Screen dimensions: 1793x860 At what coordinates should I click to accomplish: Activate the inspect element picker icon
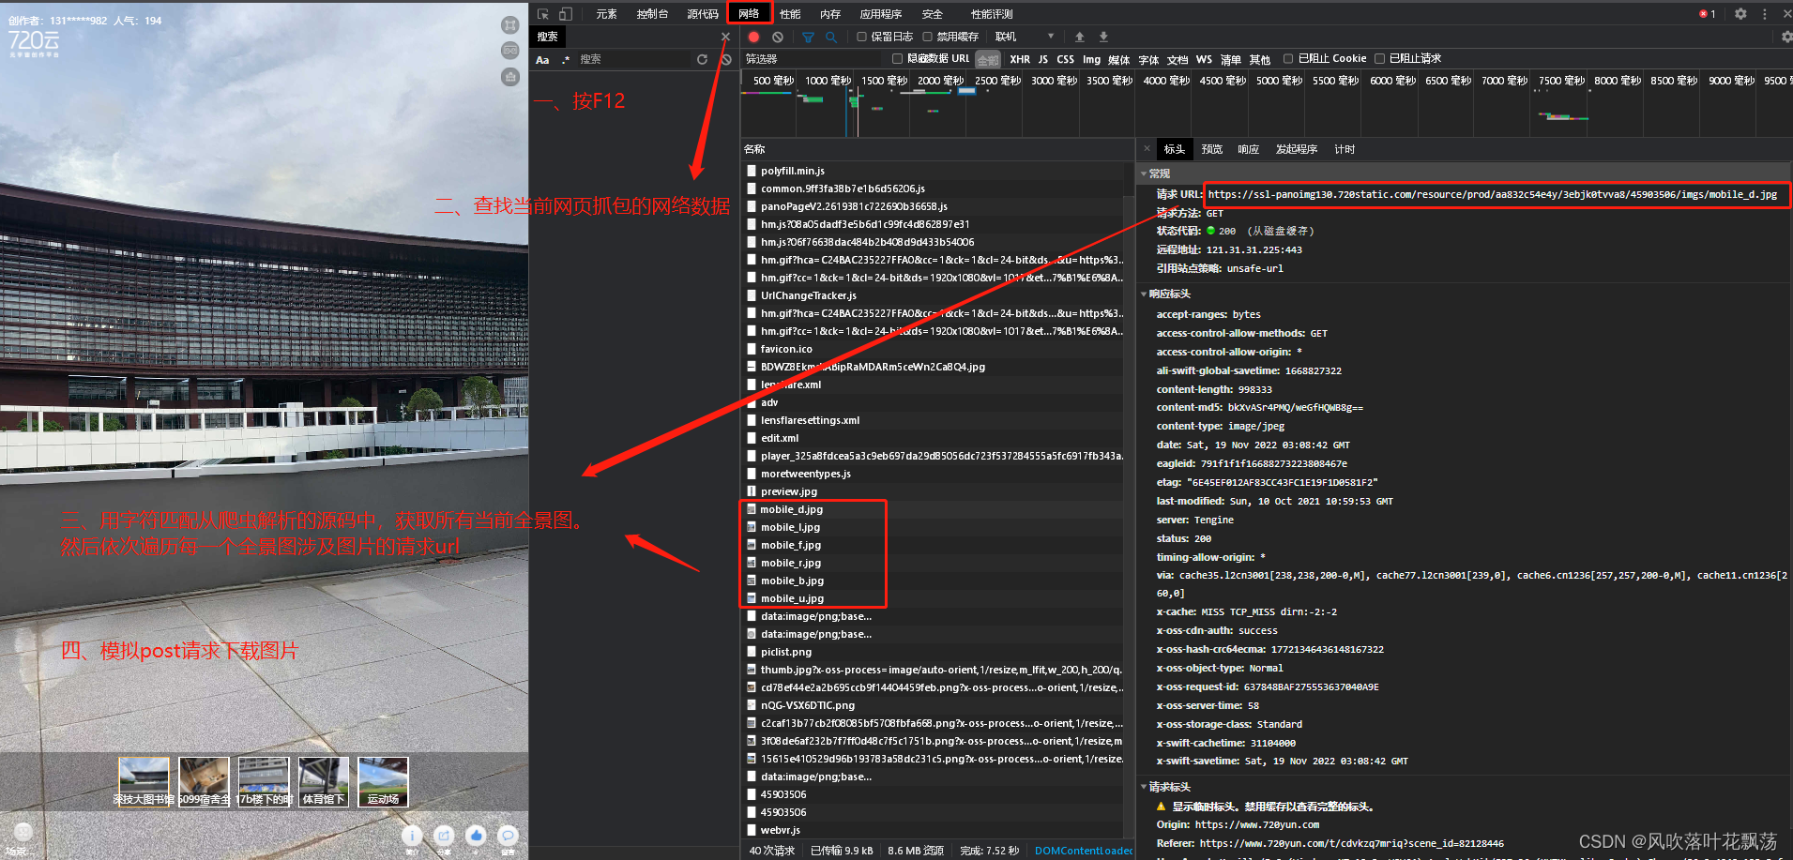[x=542, y=14]
